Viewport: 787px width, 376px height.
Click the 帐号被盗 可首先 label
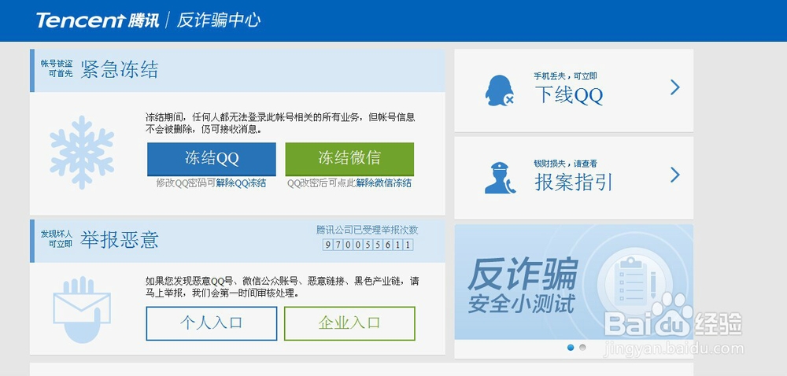(57, 68)
